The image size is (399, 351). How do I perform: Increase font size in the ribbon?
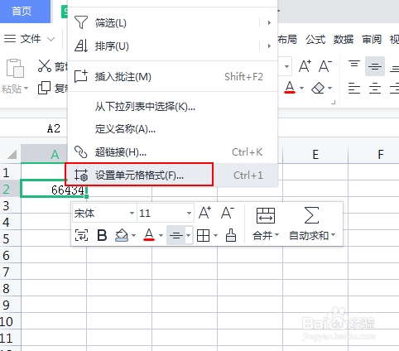(x=305, y=66)
